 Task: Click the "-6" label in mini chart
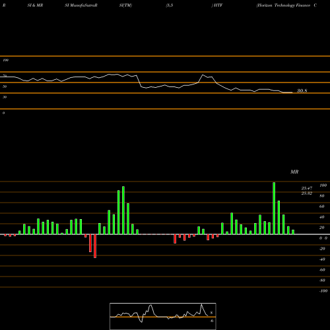(212, 321)
